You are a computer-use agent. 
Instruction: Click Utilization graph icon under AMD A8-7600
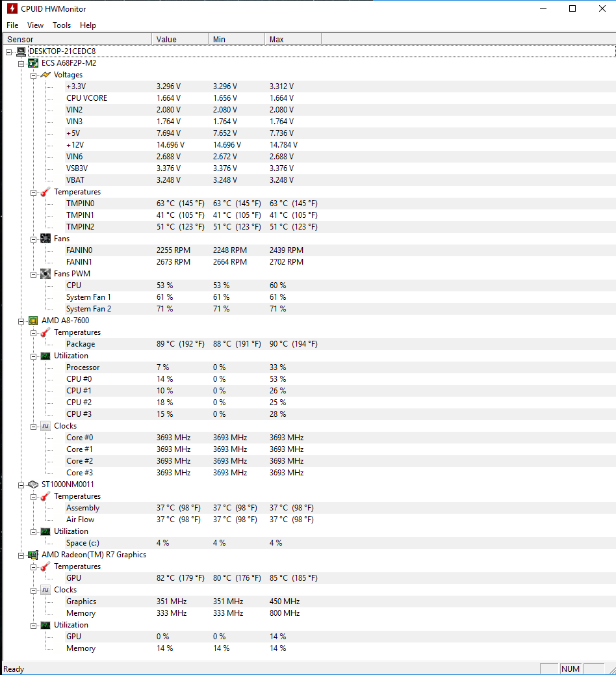pyautogui.click(x=45, y=356)
